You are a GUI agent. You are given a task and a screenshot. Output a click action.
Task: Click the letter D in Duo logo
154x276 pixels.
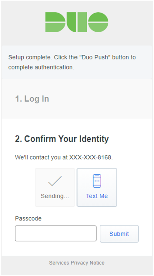coord(55,22)
